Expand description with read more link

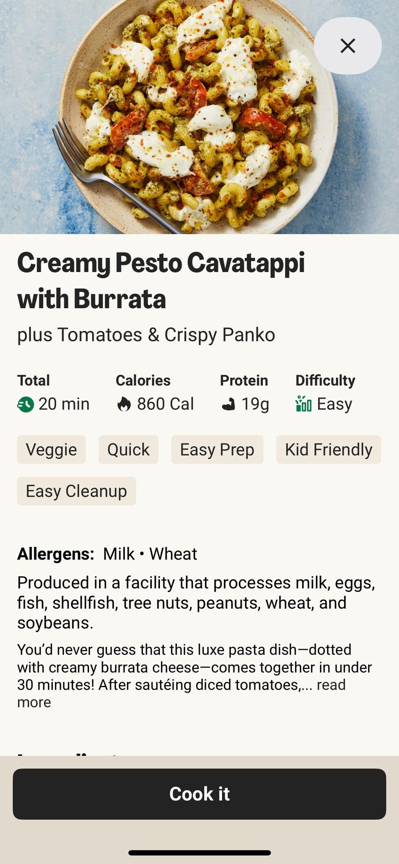(331, 685)
